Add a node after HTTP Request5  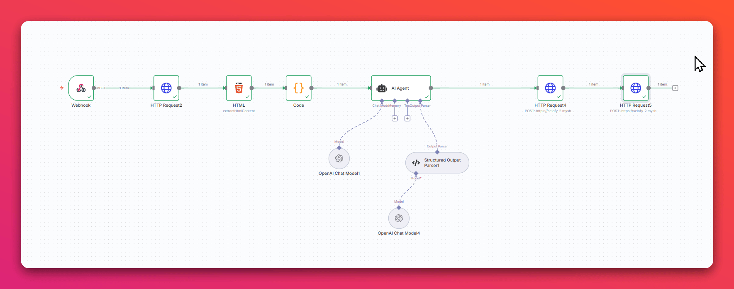(x=675, y=88)
